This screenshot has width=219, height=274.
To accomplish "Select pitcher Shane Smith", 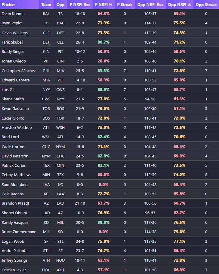I will coord(13,99).
